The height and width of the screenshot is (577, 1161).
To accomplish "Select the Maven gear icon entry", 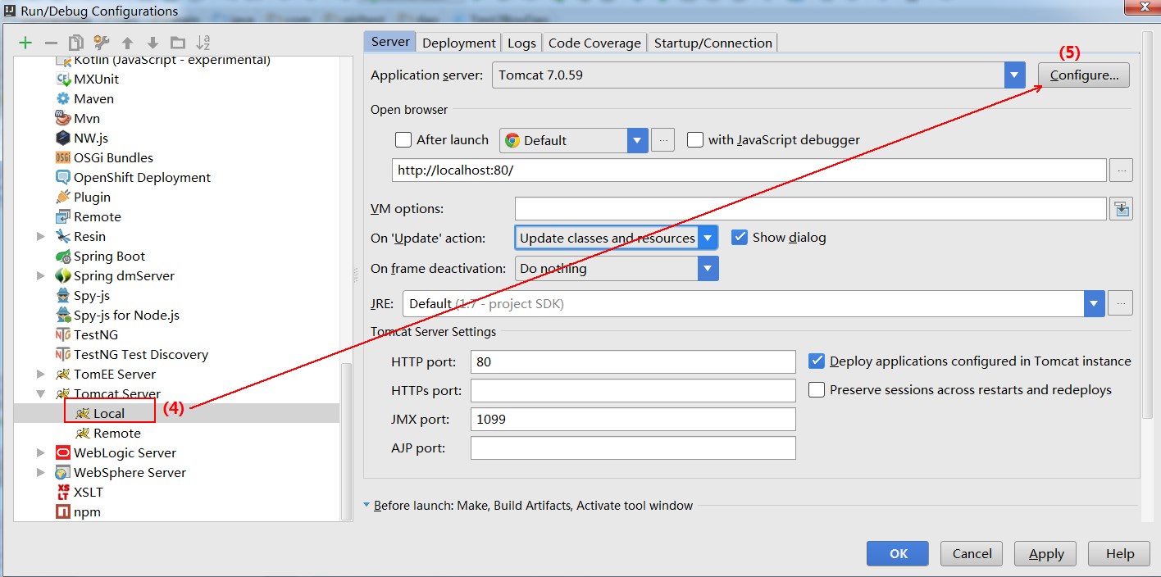I will click(x=84, y=98).
